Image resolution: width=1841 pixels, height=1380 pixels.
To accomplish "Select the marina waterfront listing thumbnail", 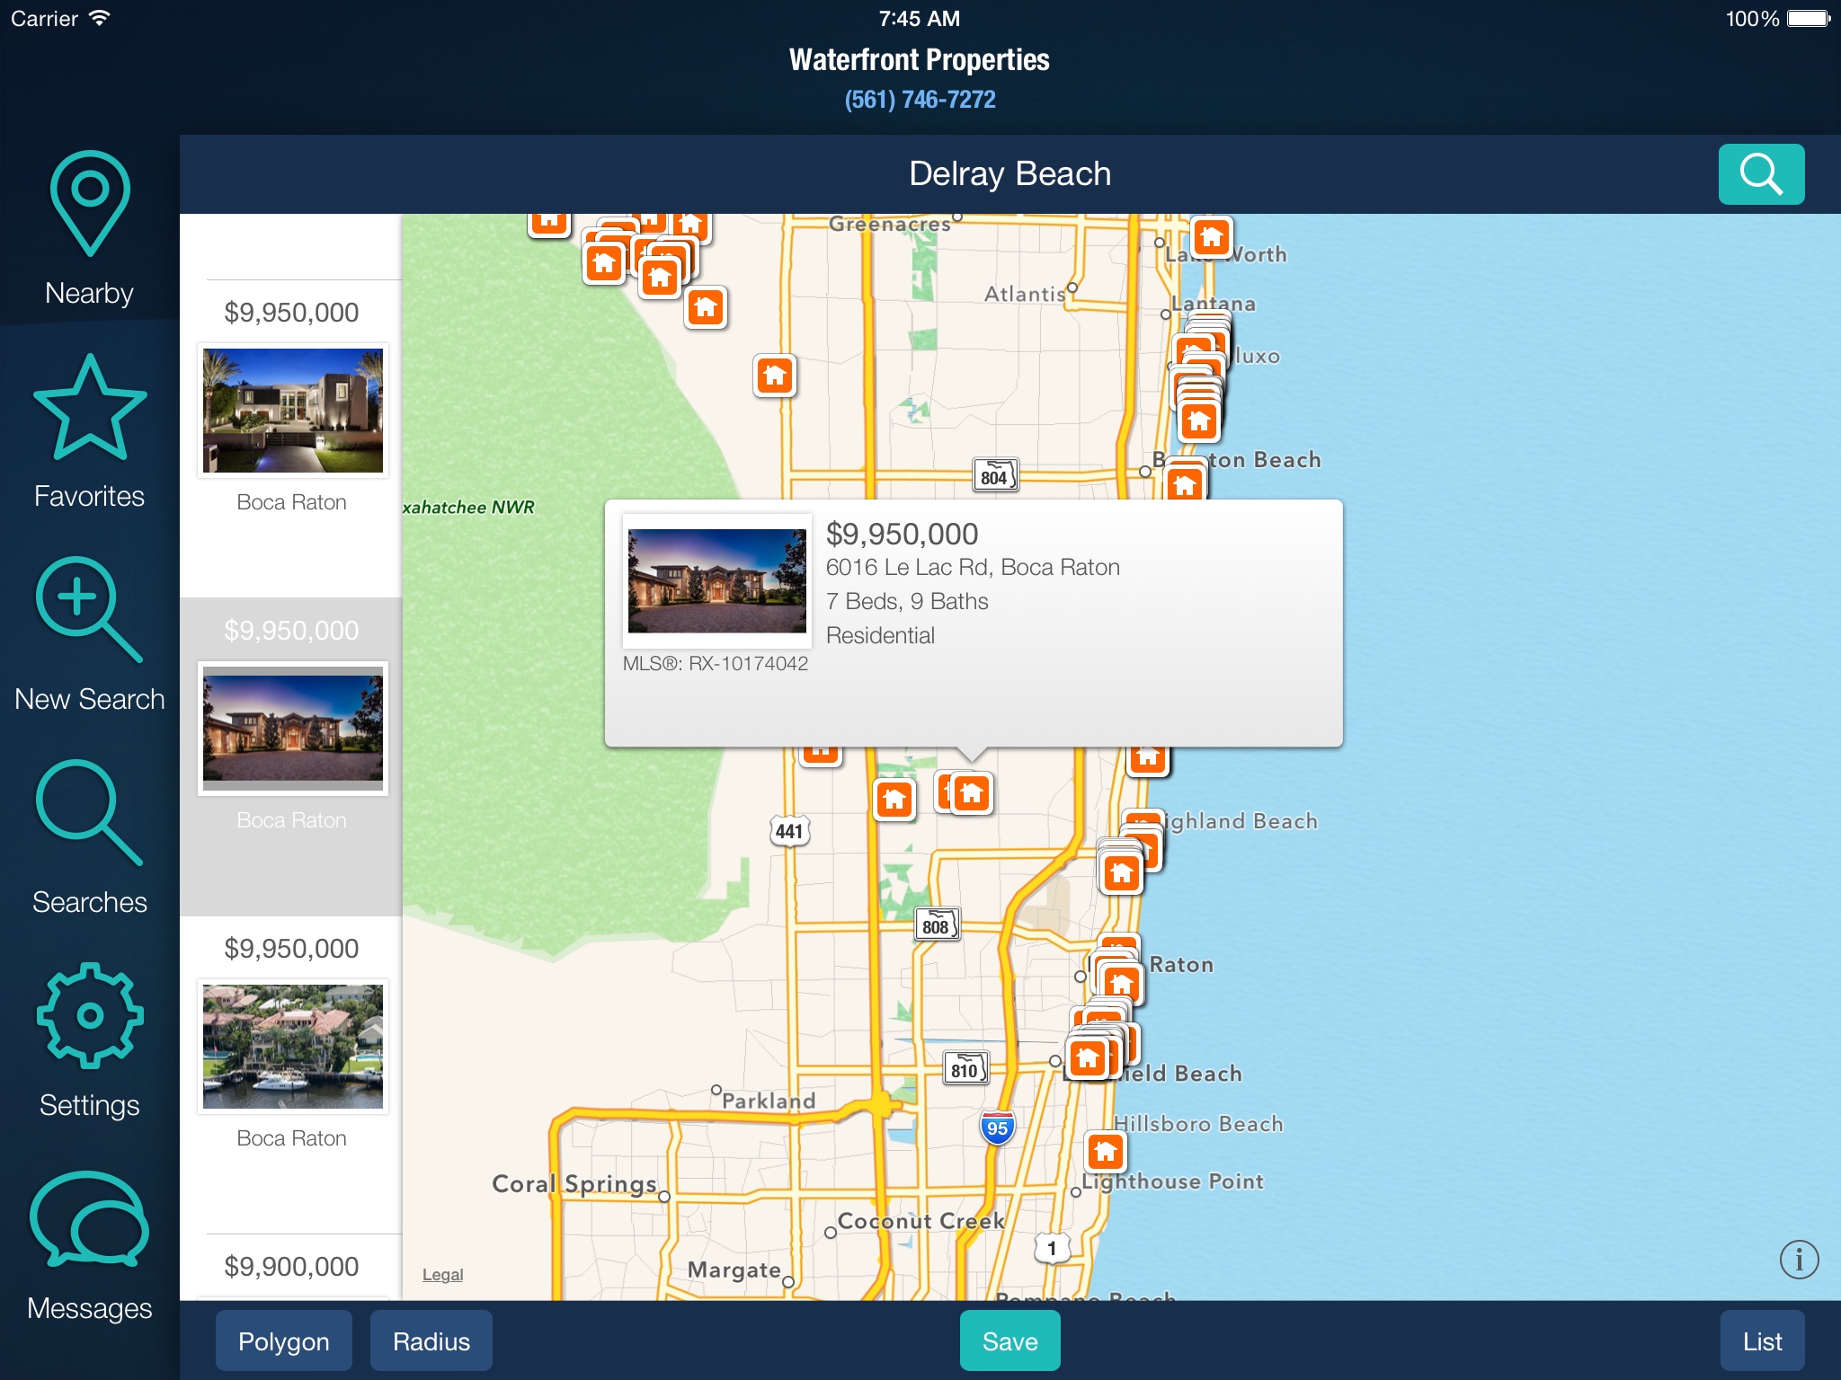I will pos(292,1047).
